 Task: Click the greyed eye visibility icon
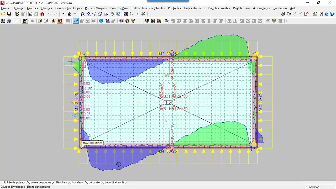[x=268, y=21]
